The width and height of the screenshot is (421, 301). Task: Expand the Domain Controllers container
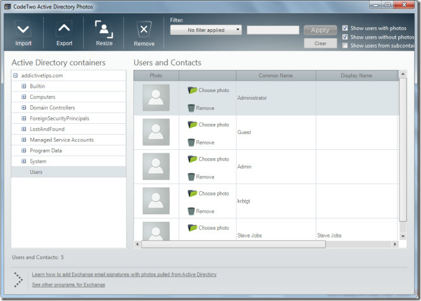pyautogui.click(x=24, y=108)
